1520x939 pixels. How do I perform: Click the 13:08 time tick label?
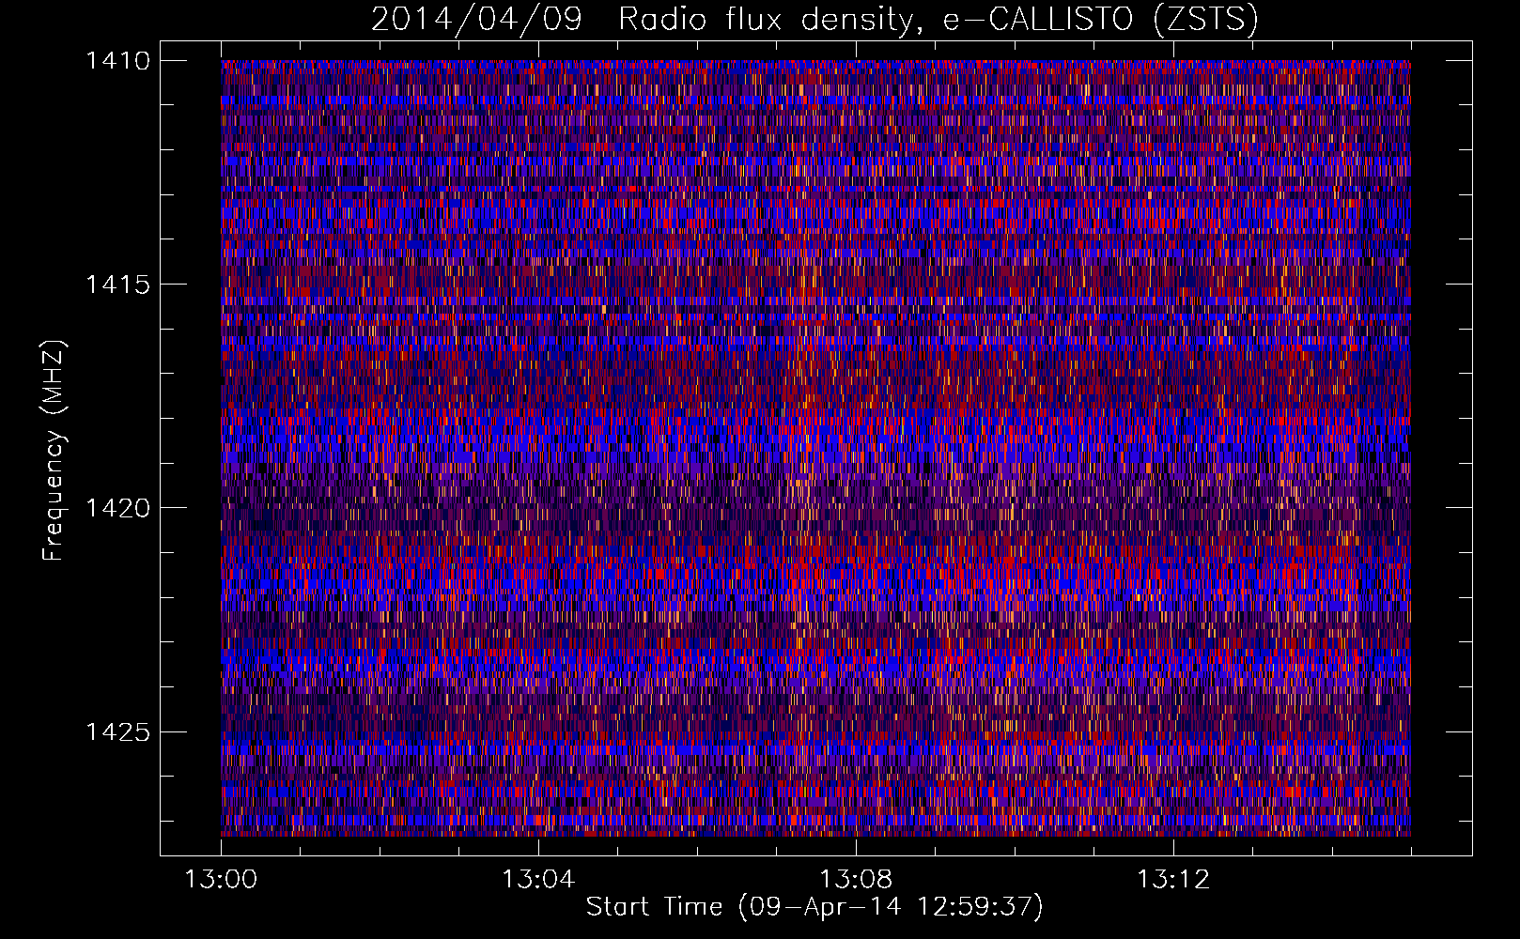pyautogui.click(x=856, y=880)
